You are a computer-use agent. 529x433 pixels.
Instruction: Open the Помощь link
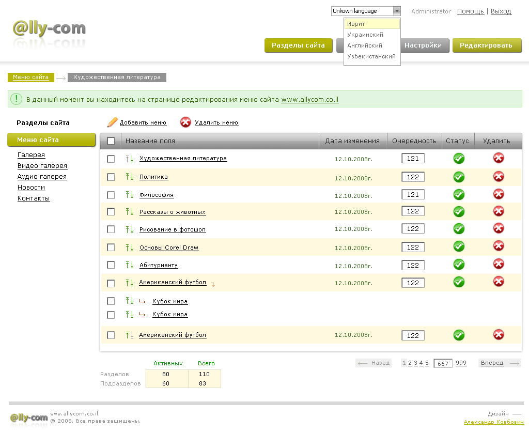coord(470,11)
